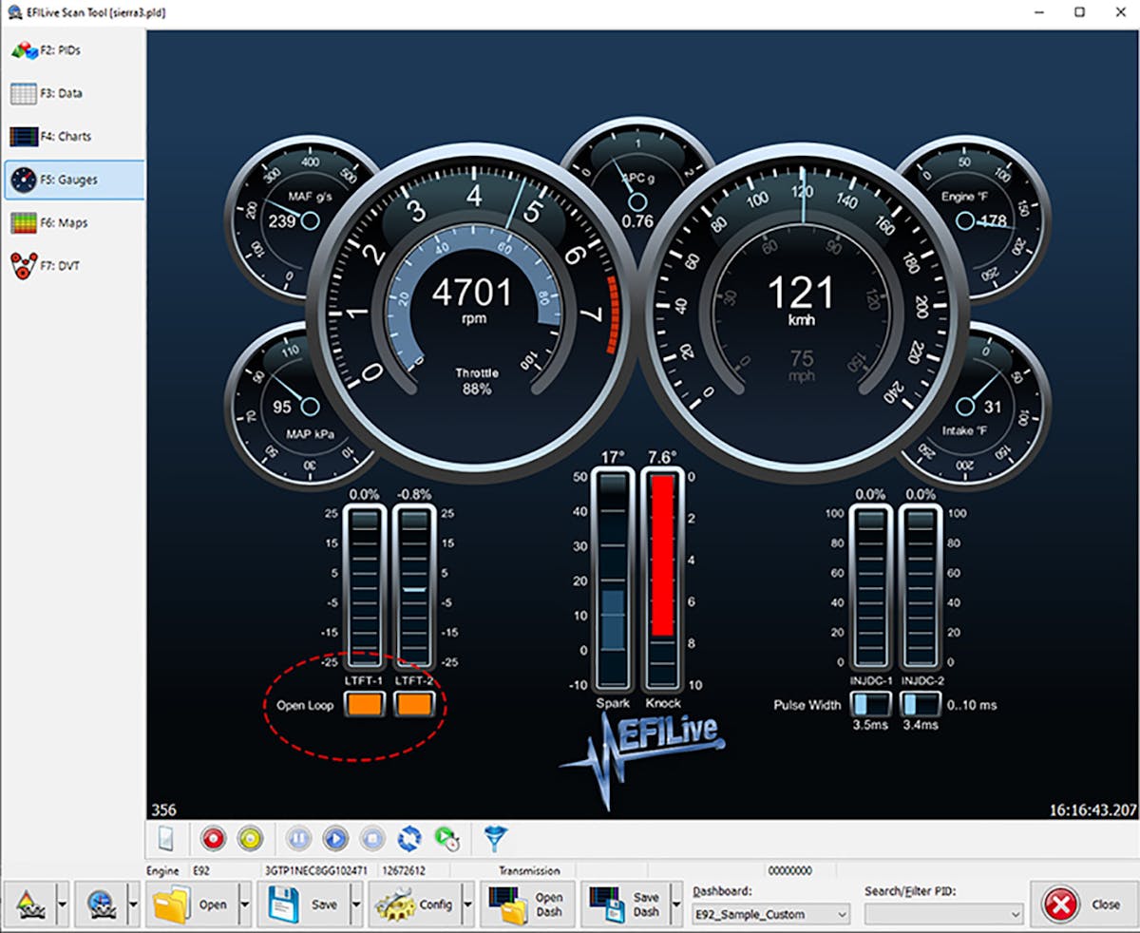The width and height of the screenshot is (1140, 933).
Task: Open the F6: Maps view
Action: coord(73,222)
